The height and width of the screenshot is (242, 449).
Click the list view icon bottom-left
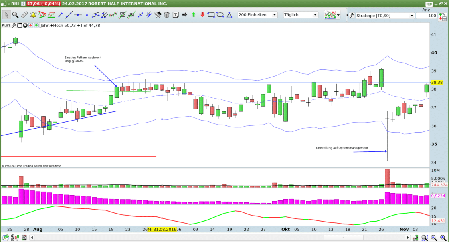(x=24, y=238)
